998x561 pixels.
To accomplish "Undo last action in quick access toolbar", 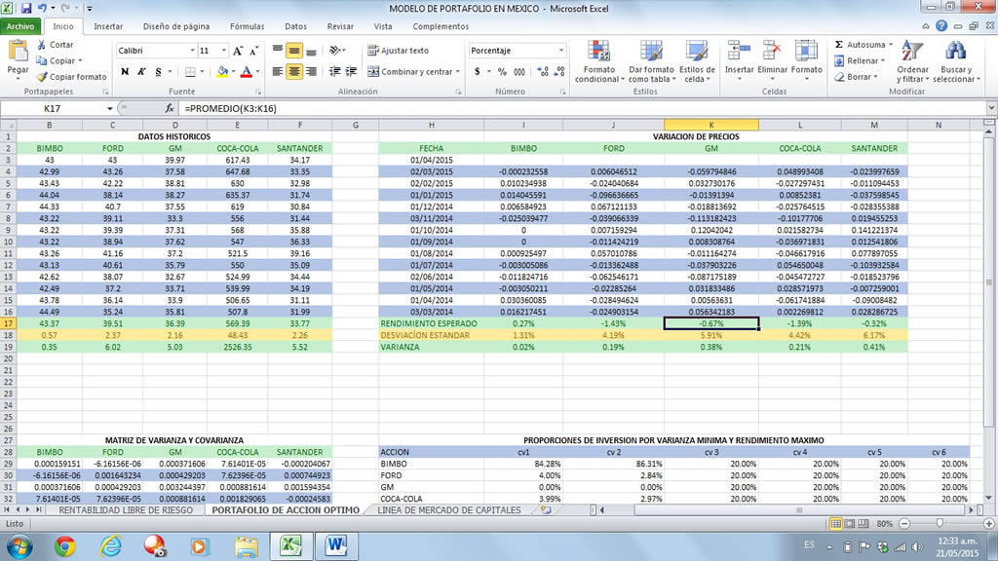I will [x=42, y=8].
